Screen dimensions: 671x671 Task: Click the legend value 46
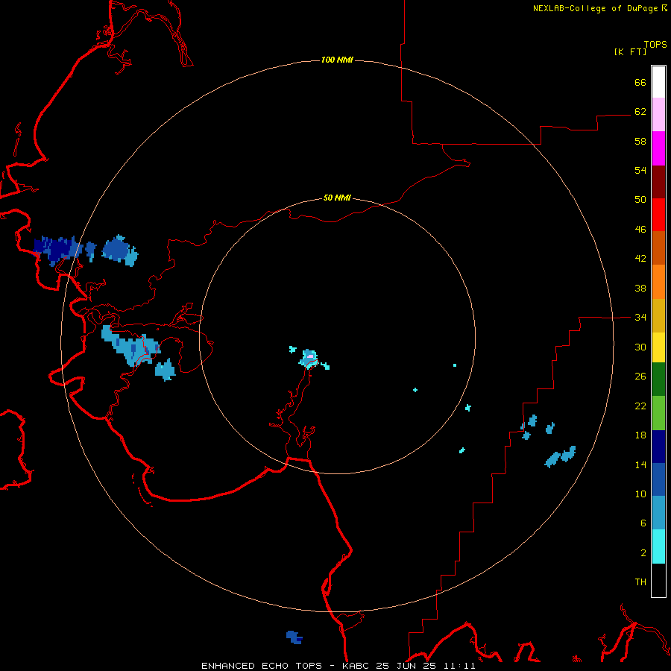(x=640, y=230)
